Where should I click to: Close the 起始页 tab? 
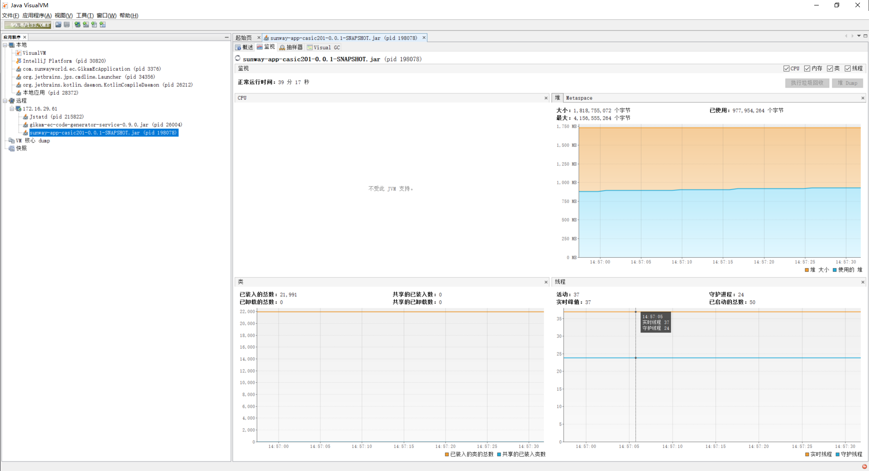tap(259, 38)
